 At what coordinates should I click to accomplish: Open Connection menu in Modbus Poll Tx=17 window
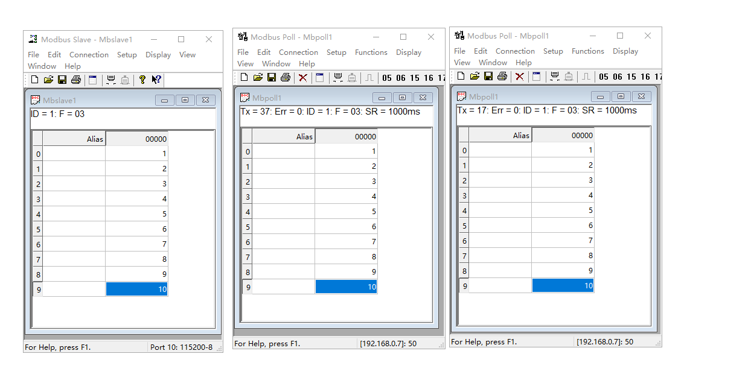pyautogui.click(x=515, y=51)
